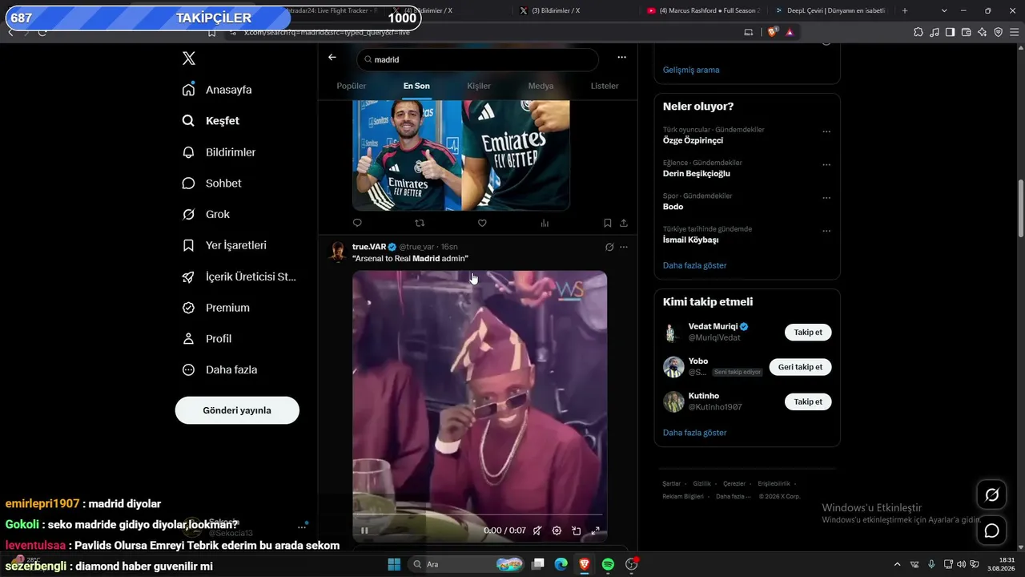
Task: Open the true.VAR account name link
Action: [x=369, y=247]
